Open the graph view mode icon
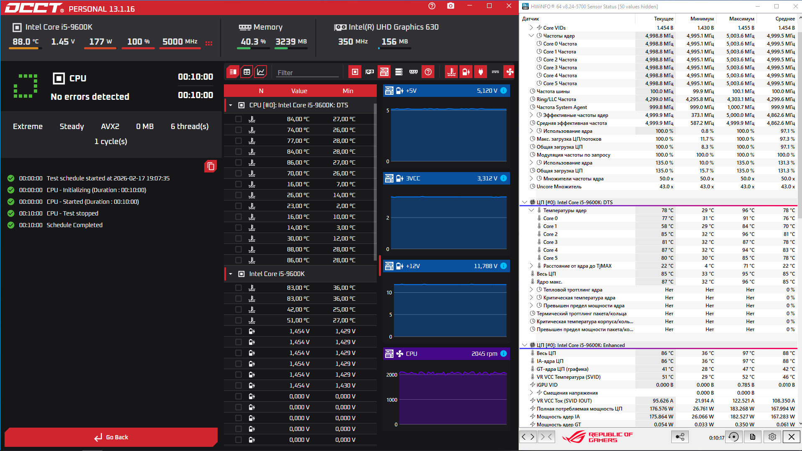 coord(261,72)
